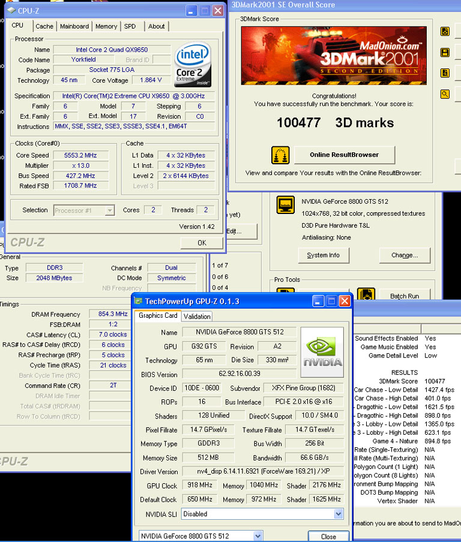Close the GPU-Z window with the X

point(345,301)
